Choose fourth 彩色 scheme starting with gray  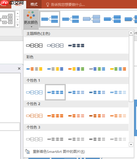[x=97, y=69]
